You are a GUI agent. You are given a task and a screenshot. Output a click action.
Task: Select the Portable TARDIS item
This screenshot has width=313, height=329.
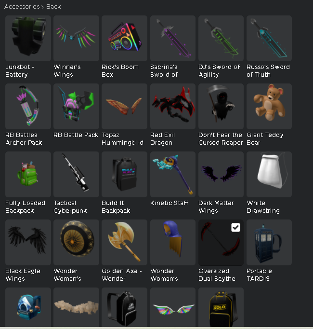[269, 242]
